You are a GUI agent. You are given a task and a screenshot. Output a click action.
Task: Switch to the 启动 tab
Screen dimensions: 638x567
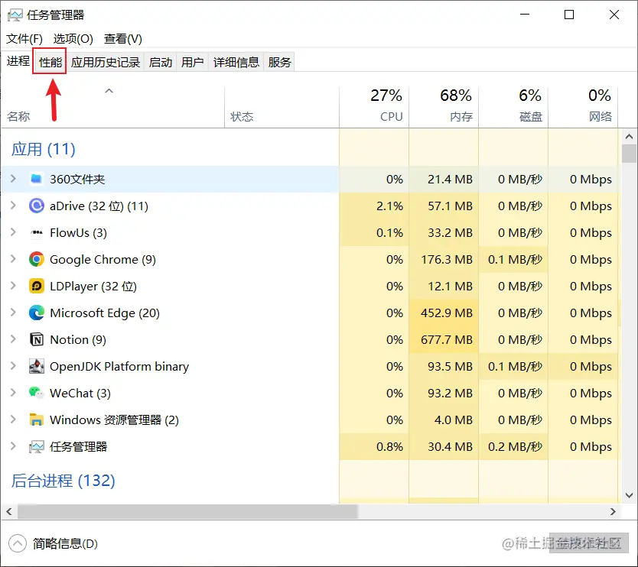pyautogui.click(x=161, y=62)
